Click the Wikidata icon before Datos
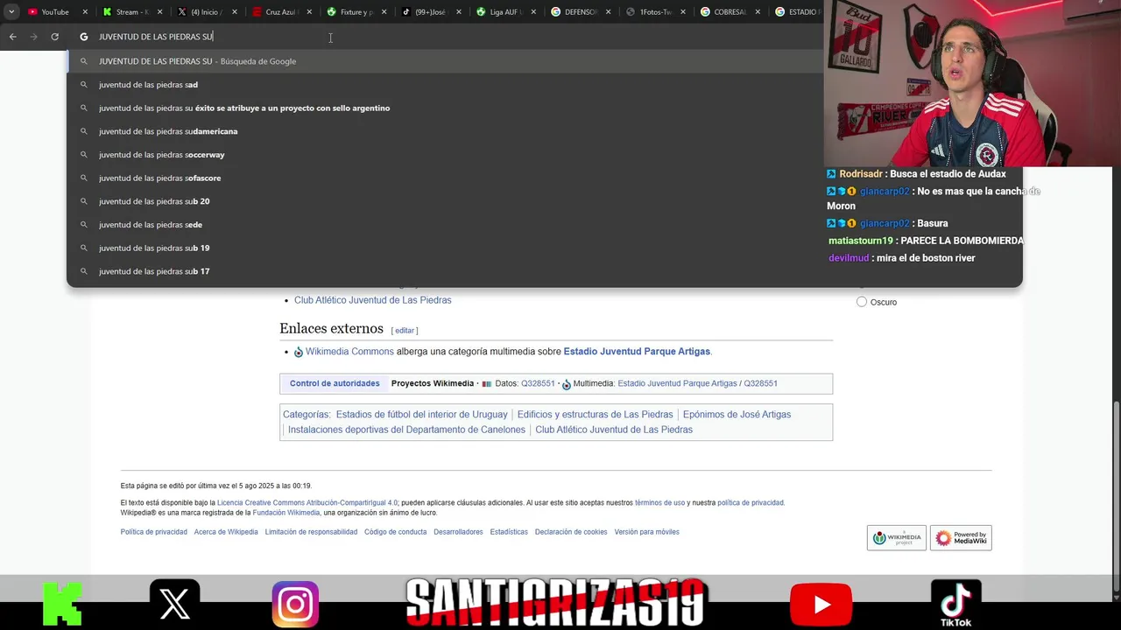 487,384
